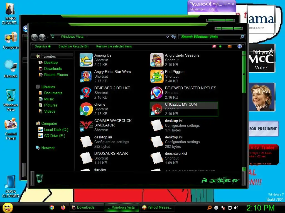
Task: Click the volume speaker tray icon
Action: pos(236,208)
